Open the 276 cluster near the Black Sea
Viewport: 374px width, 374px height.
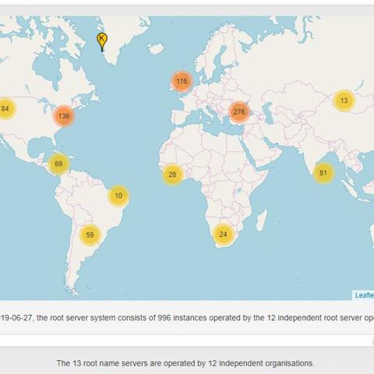(x=239, y=112)
